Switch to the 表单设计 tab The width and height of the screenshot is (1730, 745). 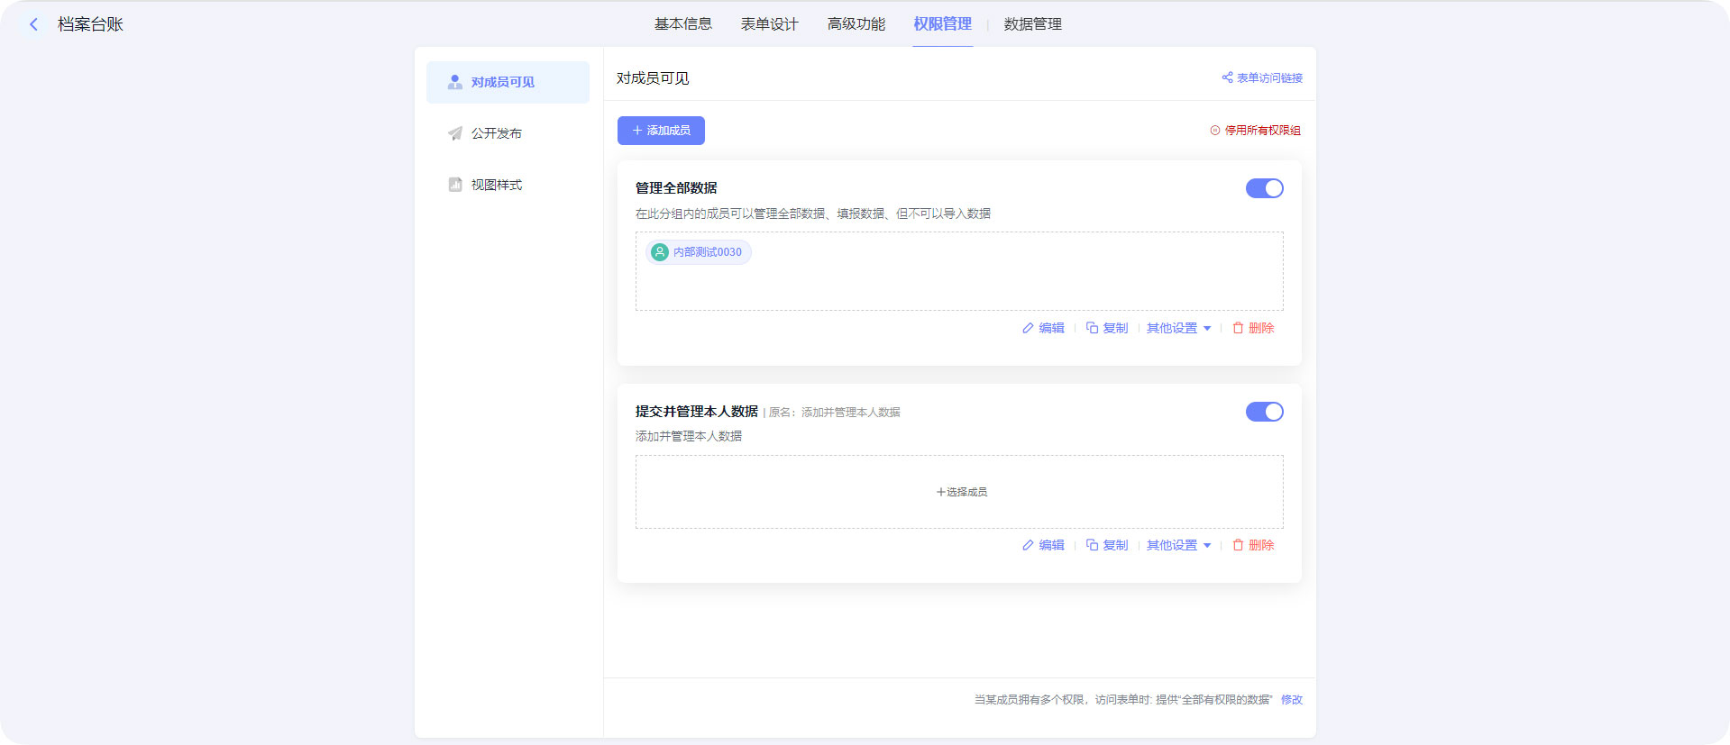coord(769,24)
